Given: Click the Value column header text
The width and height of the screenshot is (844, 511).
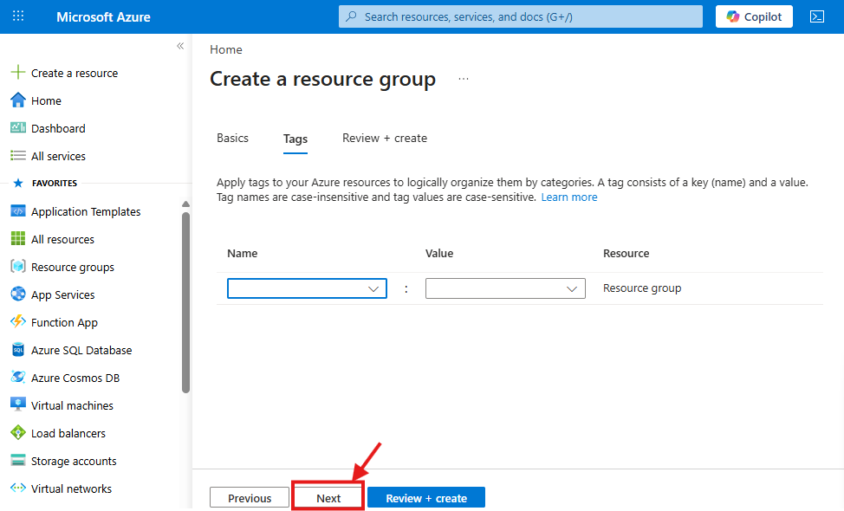Looking at the screenshot, I should 439,254.
